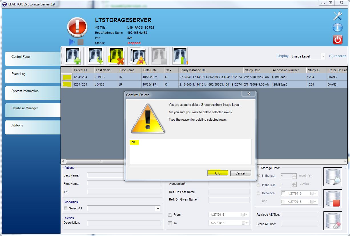The width and height of the screenshot is (350, 236).
Task: Click the grayed-out x-ray toolbar icon
Action: 159,56
